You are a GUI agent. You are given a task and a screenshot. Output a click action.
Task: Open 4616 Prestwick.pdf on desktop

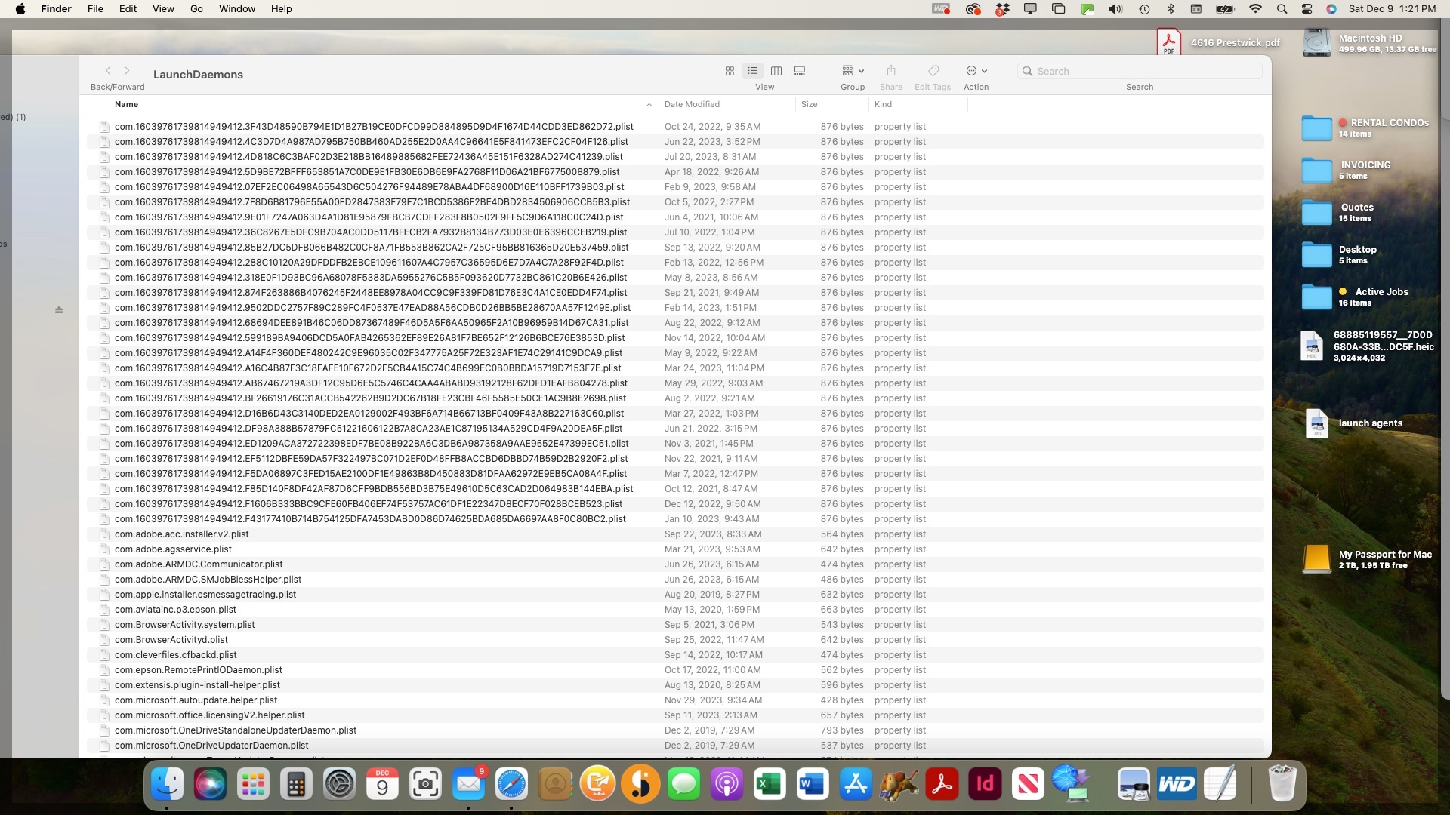(1168, 42)
